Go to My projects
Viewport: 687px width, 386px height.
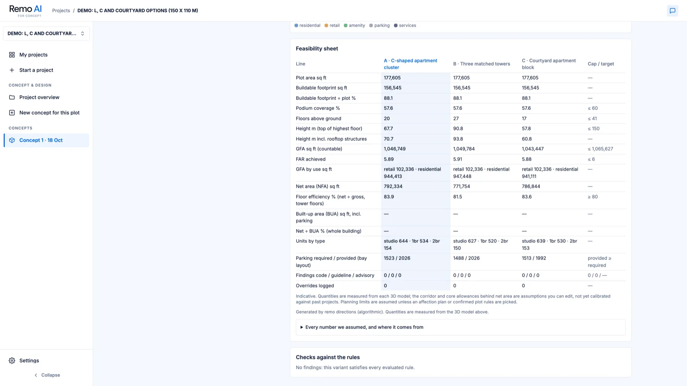coord(46,55)
